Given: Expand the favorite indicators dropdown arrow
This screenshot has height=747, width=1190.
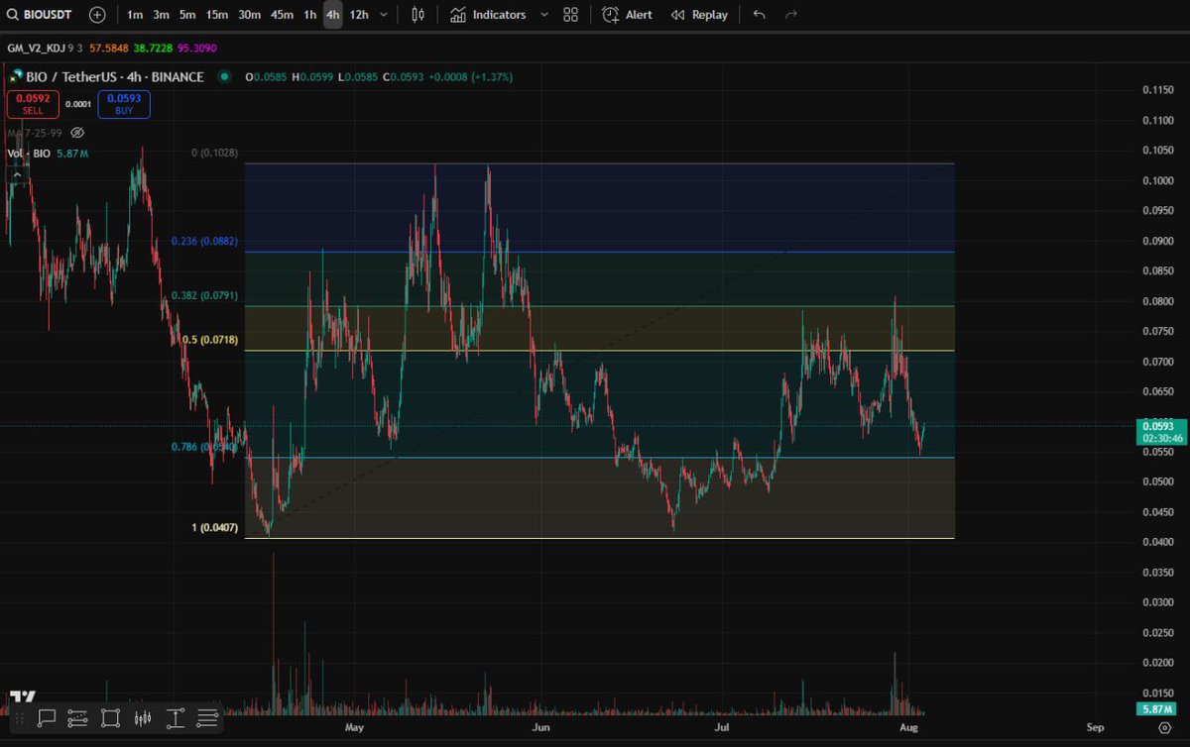Looking at the screenshot, I should click(544, 15).
